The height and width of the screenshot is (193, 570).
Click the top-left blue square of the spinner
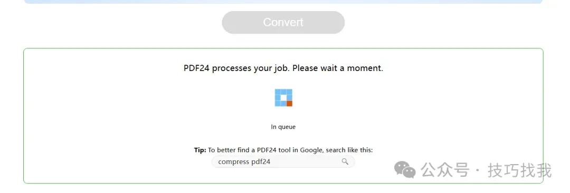point(278,92)
